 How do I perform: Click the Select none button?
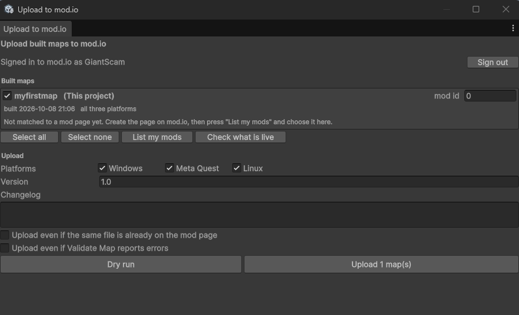tap(90, 137)
